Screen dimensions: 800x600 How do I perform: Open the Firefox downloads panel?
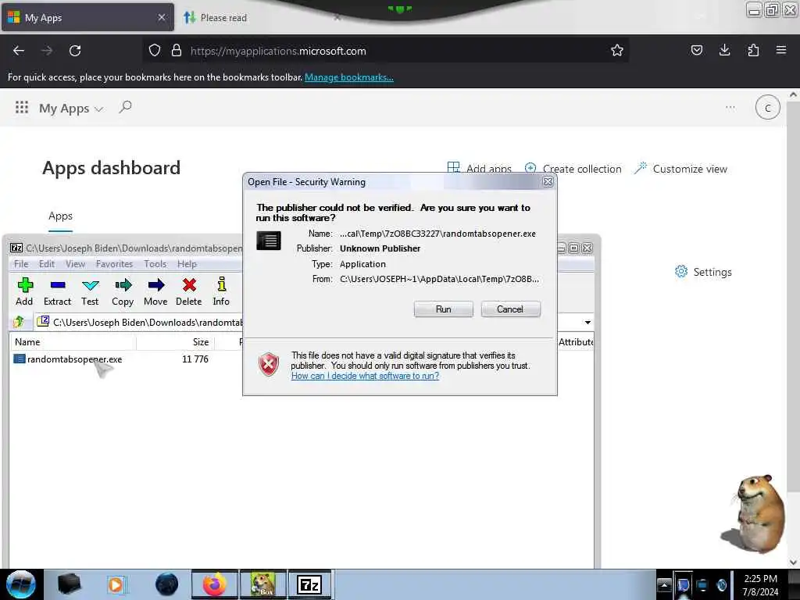[x=724, y=50]
